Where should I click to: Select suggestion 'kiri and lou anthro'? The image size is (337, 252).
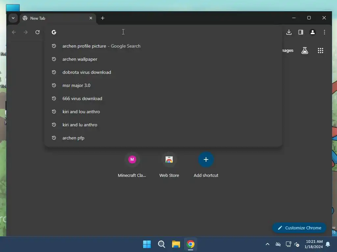click(163, 112)
